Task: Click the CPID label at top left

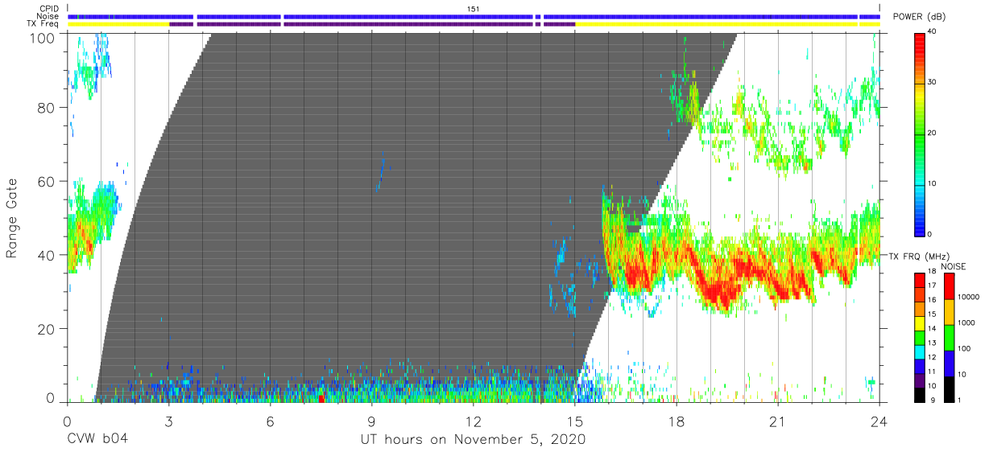Action: (x=50, y=9)
